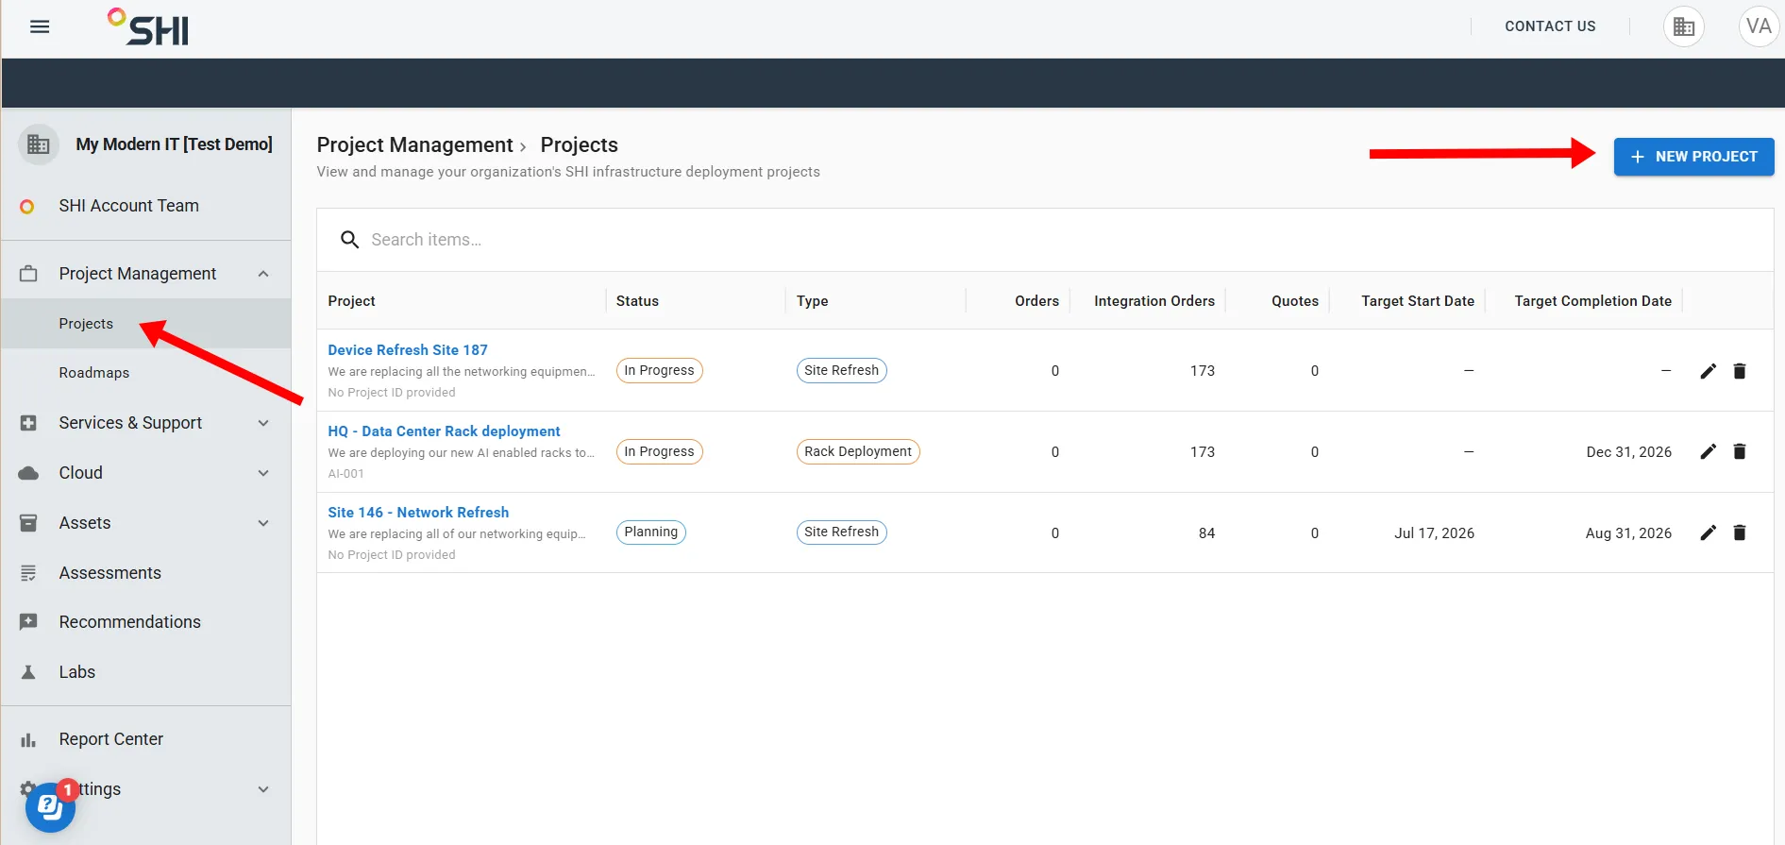Delete the Site 146 - Network Refresh project
The height and width of the screenshot is (845, 1785).
(1740, 532)
